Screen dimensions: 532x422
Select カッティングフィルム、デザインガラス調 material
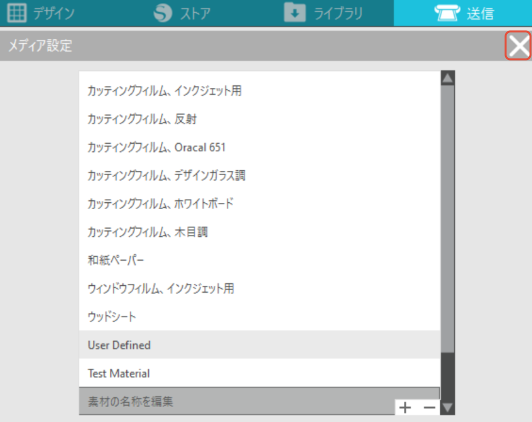pyautogui.click(x=260, y=175)
